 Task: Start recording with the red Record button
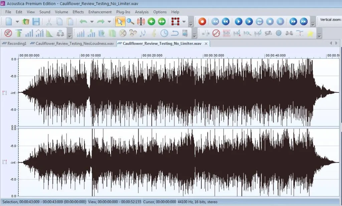202,22
